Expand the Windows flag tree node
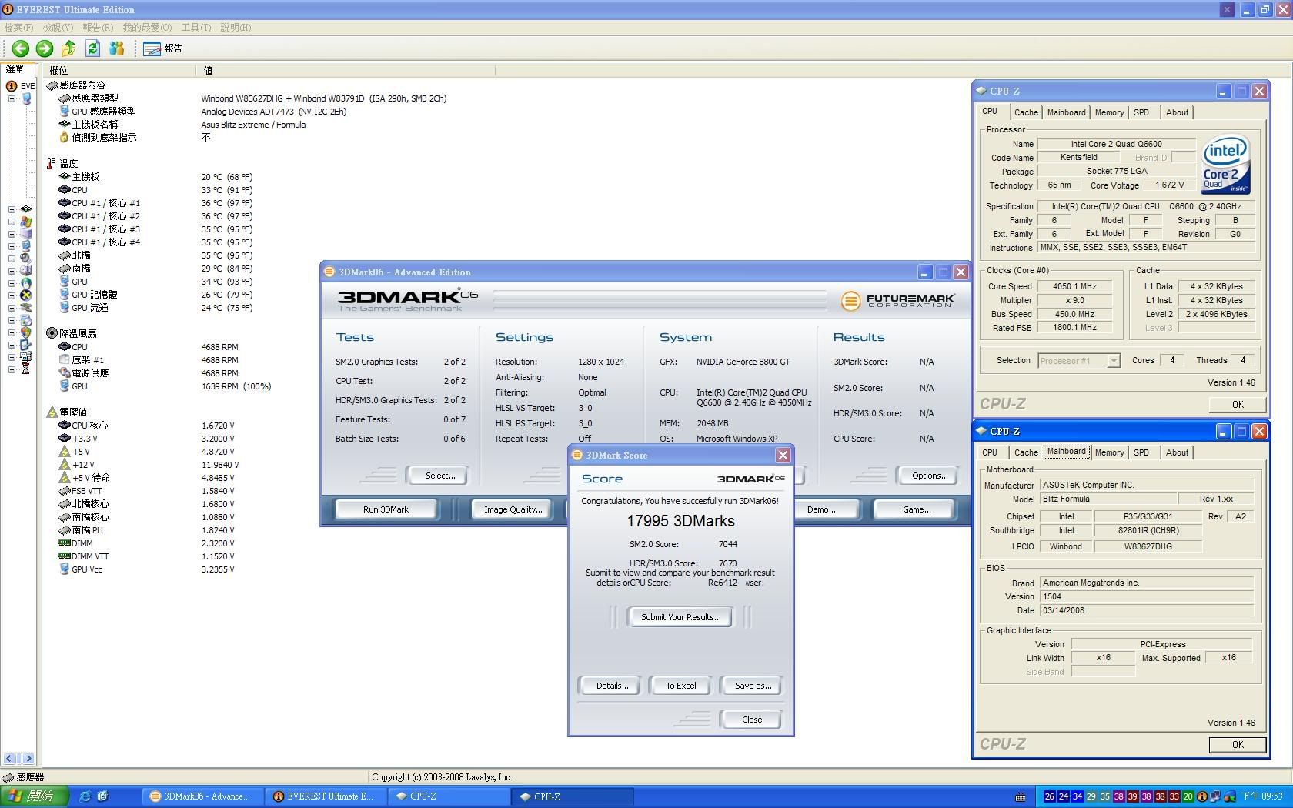 coord(12,222)
